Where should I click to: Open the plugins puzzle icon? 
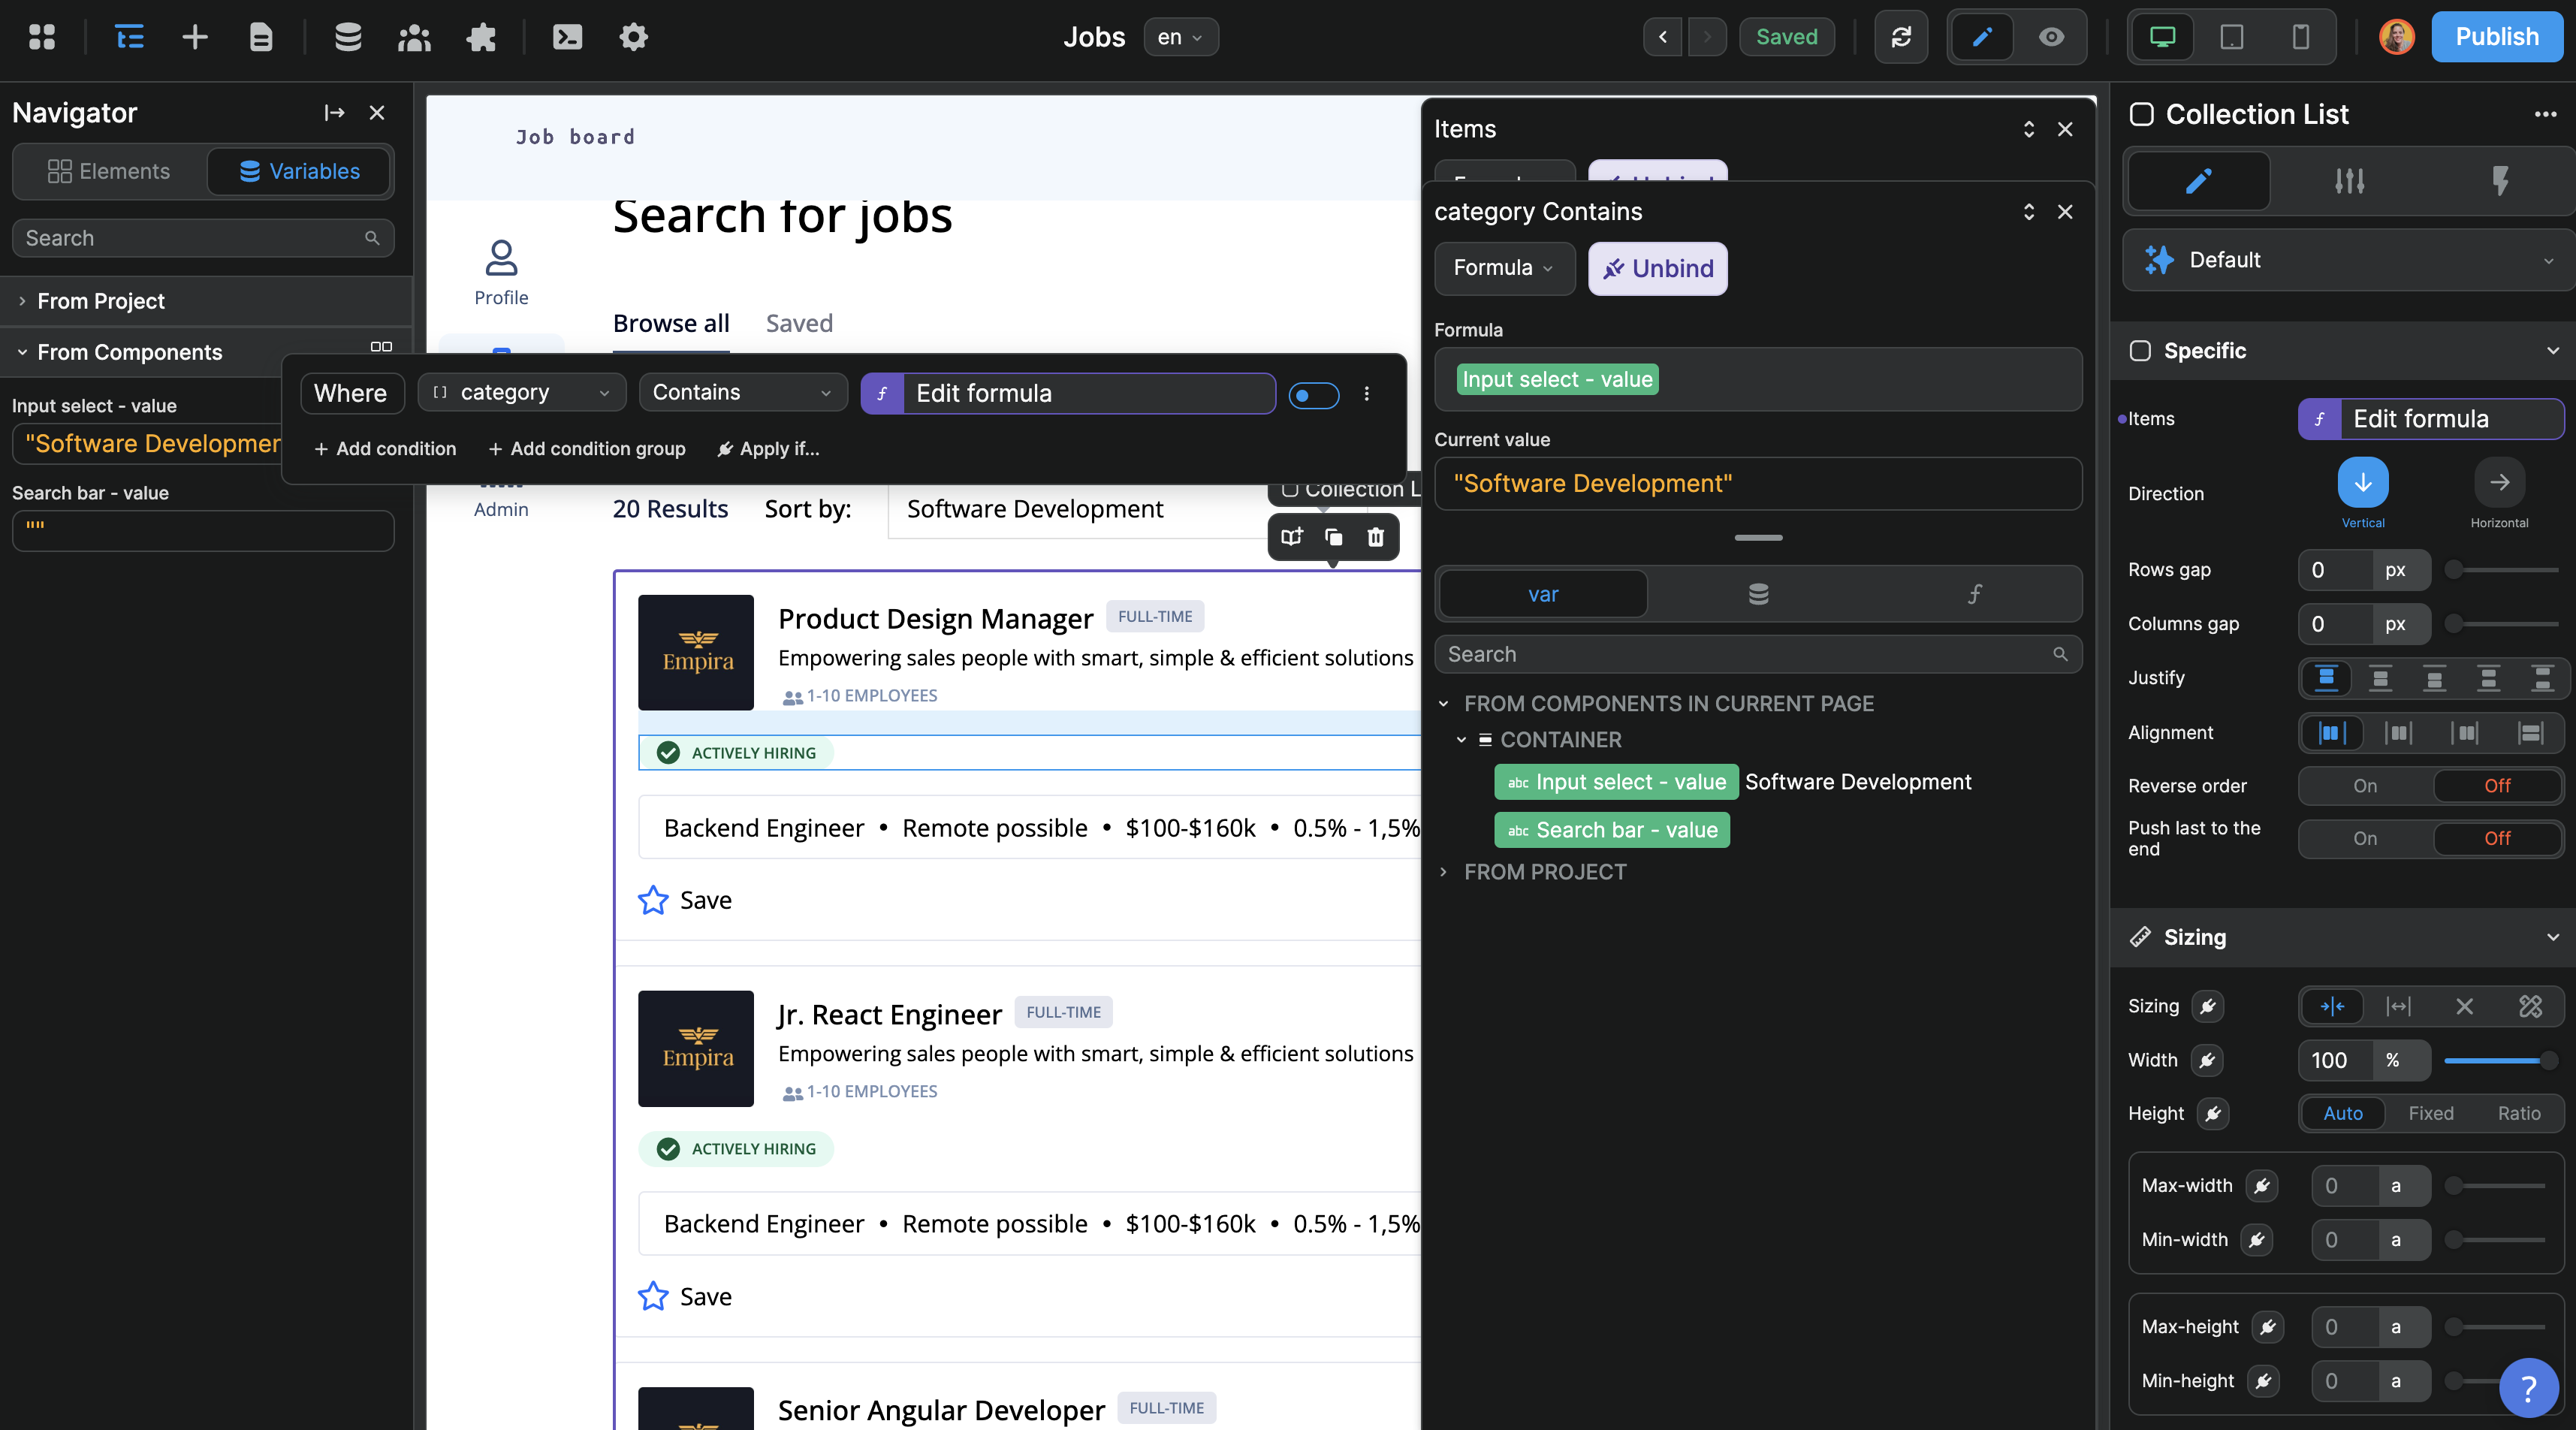coord(481,37)
